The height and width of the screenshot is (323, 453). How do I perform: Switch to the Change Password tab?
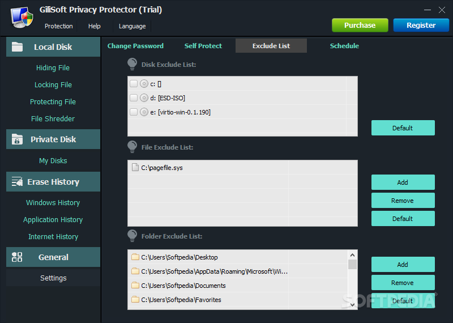click(x=135, y=46)
